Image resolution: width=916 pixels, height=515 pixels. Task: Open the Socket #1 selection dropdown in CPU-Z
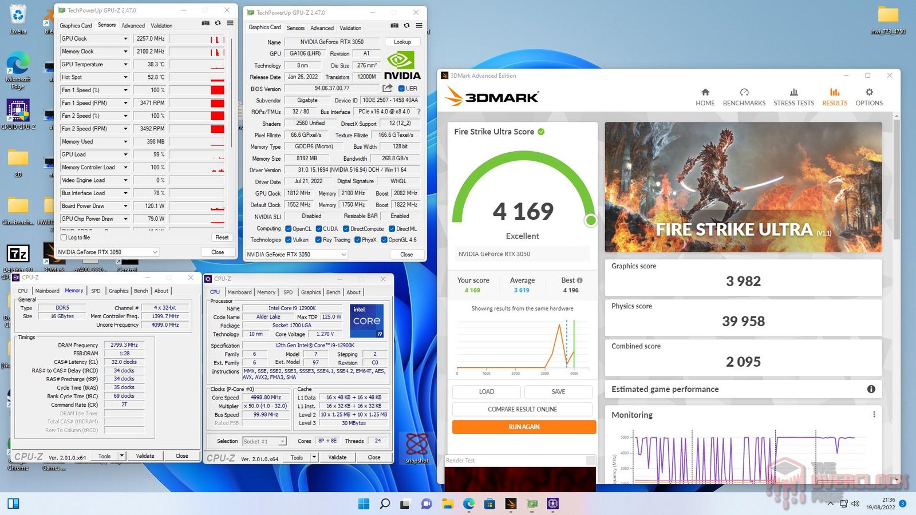pyautogui.click(x=283, y=441)
